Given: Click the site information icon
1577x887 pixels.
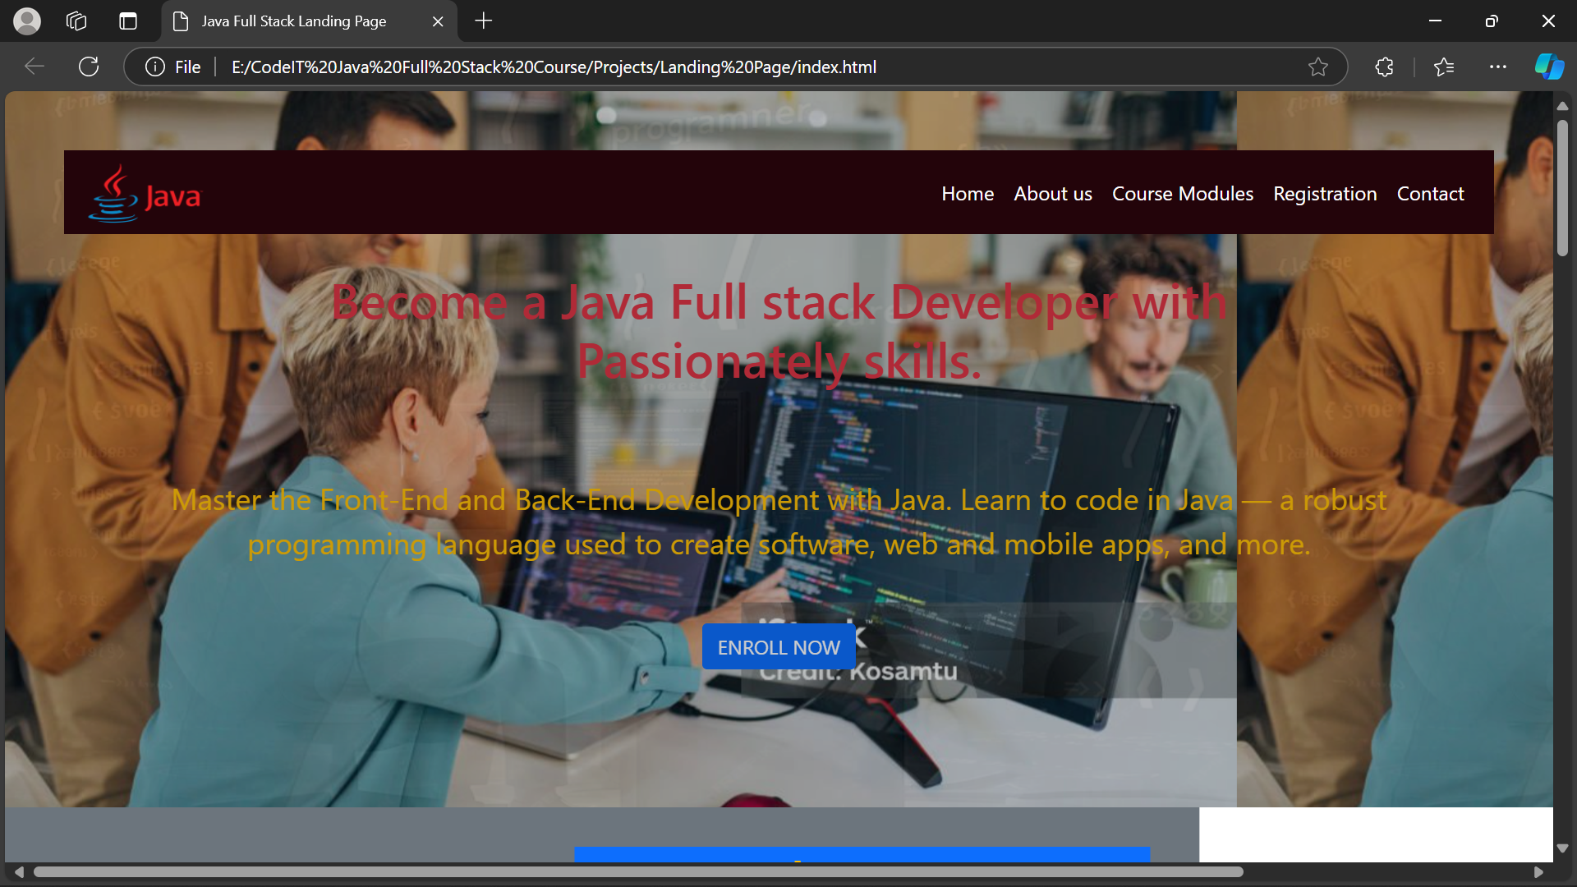Looking at the screenshot, I should (x=155, y=67).
